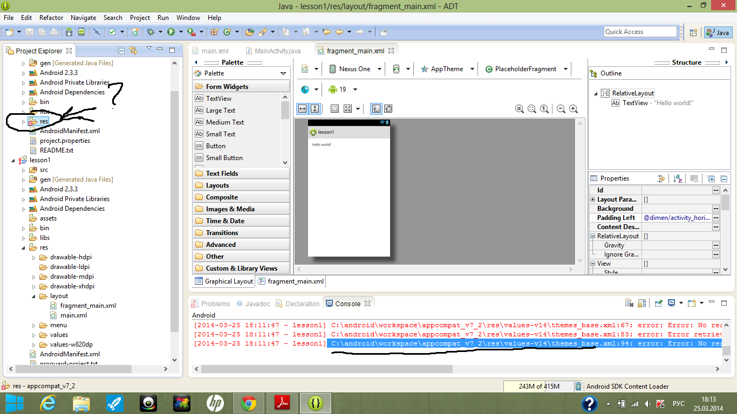Open Custom & Library Views palette category
Image resolution: width=737 pixels, height=414 pixels.
pyautogui.click(x=241, y=268)
